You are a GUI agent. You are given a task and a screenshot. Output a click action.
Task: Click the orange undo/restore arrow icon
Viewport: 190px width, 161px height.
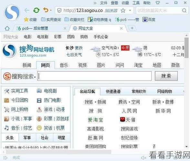(x=46, y=10)
